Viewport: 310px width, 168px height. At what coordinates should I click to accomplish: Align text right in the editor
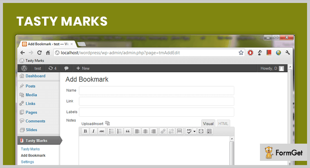click(x=154, y=131)
